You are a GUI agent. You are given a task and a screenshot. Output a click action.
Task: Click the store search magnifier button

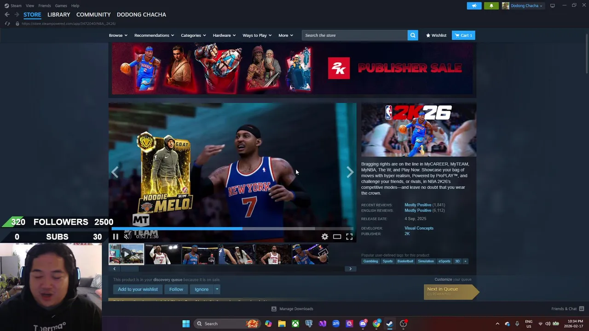pyautogui.click(x=413, y=35)
